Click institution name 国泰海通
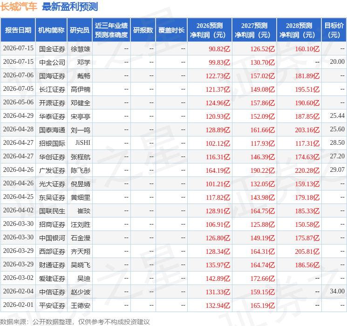The image size is (347, 326). [52, 130]
